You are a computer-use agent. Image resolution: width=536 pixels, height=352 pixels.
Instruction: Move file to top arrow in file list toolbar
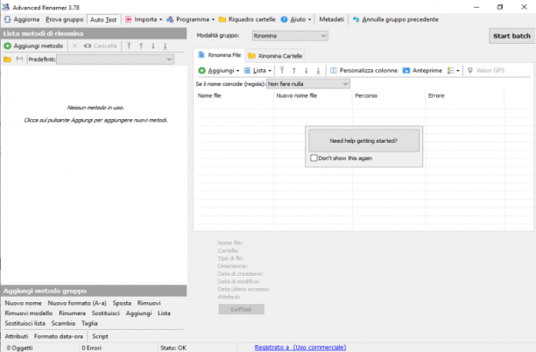point(282,70)
